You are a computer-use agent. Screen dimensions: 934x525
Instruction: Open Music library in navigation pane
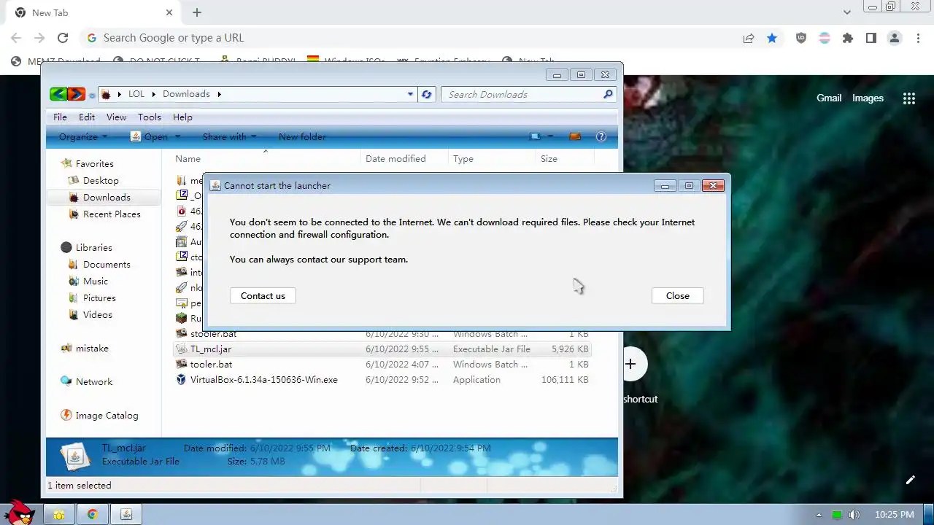tap(96, 281)
